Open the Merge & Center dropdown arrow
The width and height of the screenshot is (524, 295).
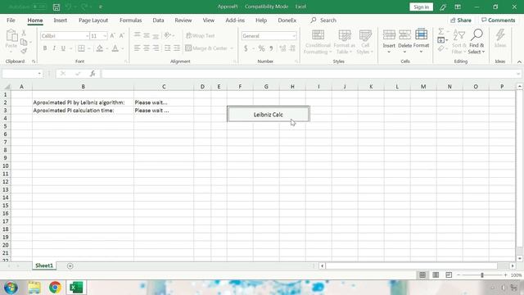[x=232, y=48]
